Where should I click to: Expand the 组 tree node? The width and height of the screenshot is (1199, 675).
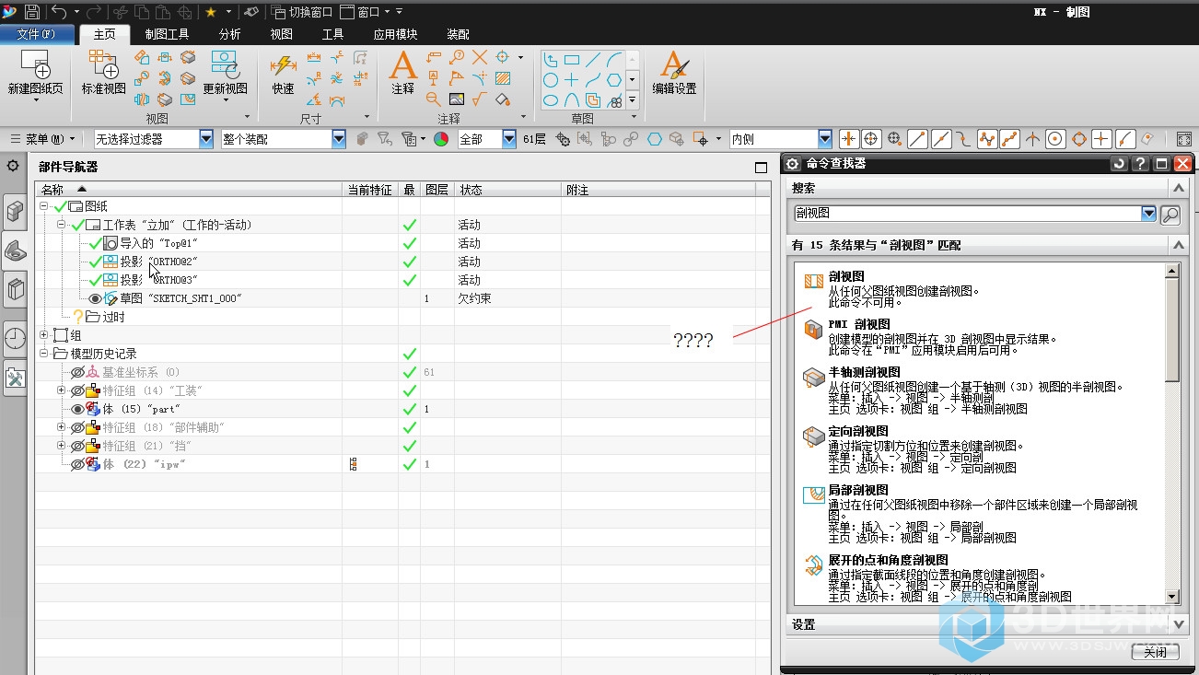pyautogui.click(x=44, y=335)
